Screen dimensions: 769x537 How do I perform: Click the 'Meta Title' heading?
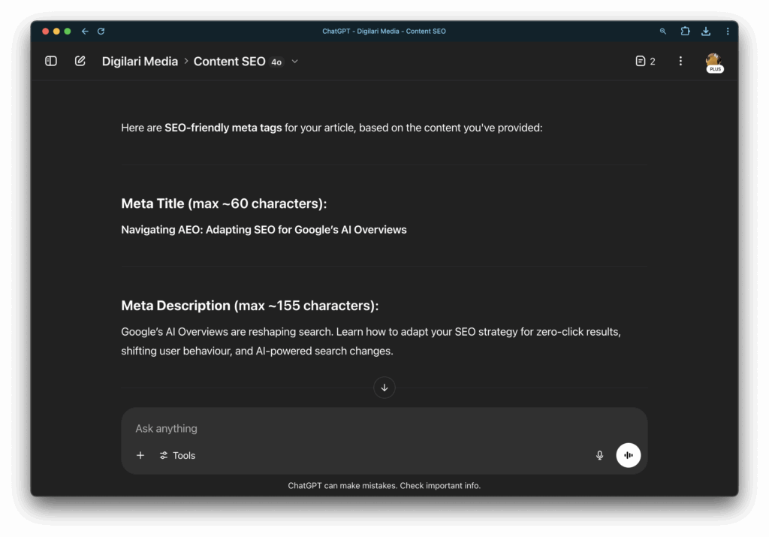[x=224, y=204]
